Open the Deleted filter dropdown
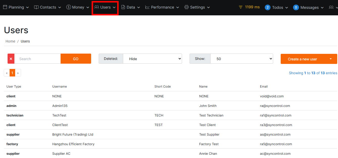This screenshot has height=158, width=338. pyautogui.click(x=152, y=59)
